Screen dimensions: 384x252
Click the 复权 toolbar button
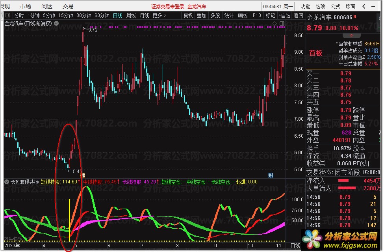pos(188,15)
